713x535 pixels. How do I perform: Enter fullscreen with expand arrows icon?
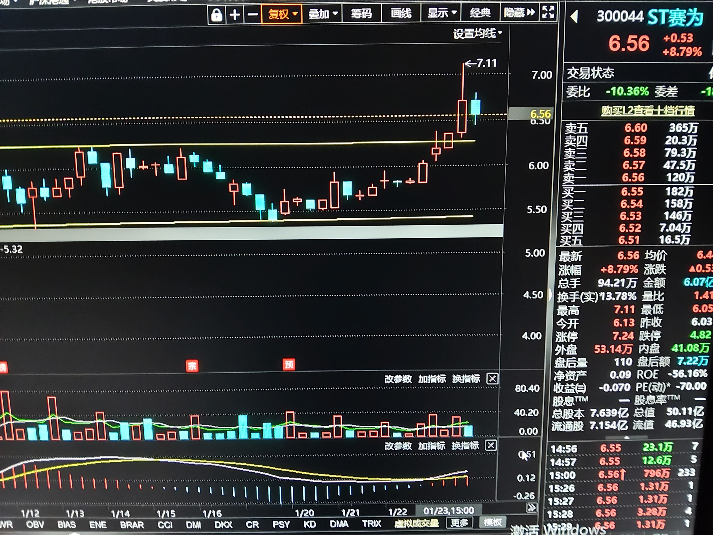coord(548,13)
